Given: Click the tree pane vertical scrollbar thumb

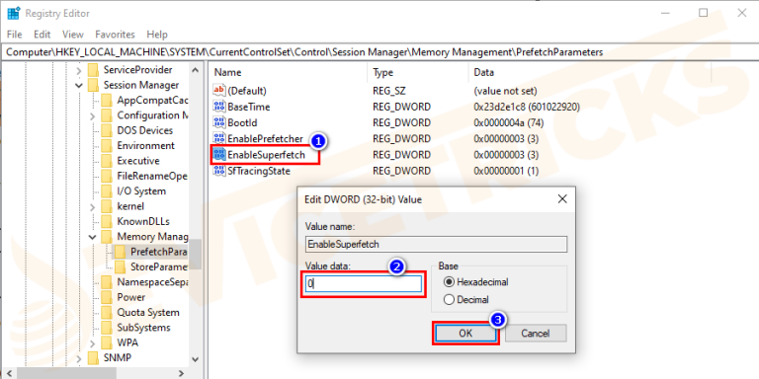Looking at the screenshot, I should coord(195,254).
